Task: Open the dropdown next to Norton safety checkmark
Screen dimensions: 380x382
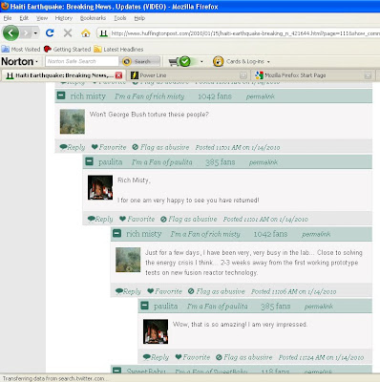Action: [201, 61]
